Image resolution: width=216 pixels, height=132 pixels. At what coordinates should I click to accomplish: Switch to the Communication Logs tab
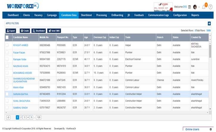pyautogui.click(x=158, y=15)
